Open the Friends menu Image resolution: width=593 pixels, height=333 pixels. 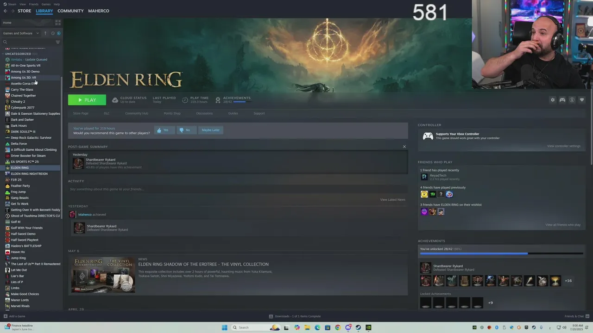pos(34,4)
